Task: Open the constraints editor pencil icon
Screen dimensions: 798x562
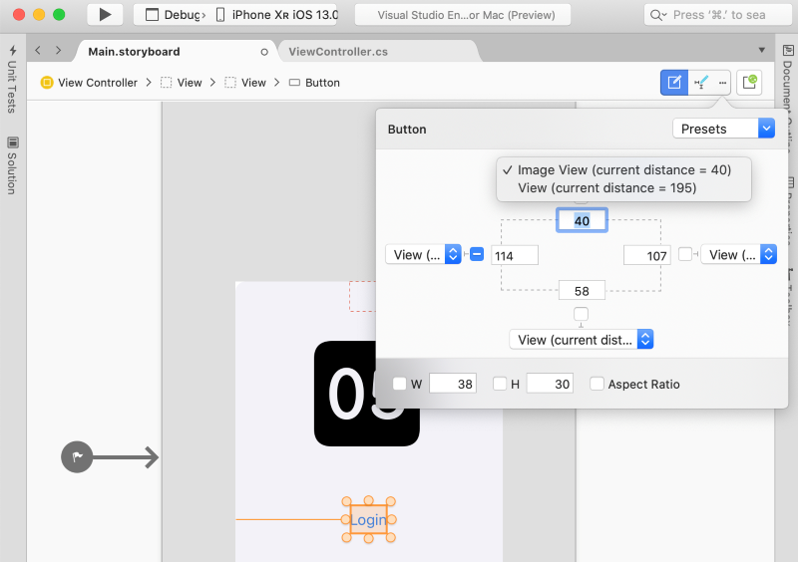Action: pos(674,83)
